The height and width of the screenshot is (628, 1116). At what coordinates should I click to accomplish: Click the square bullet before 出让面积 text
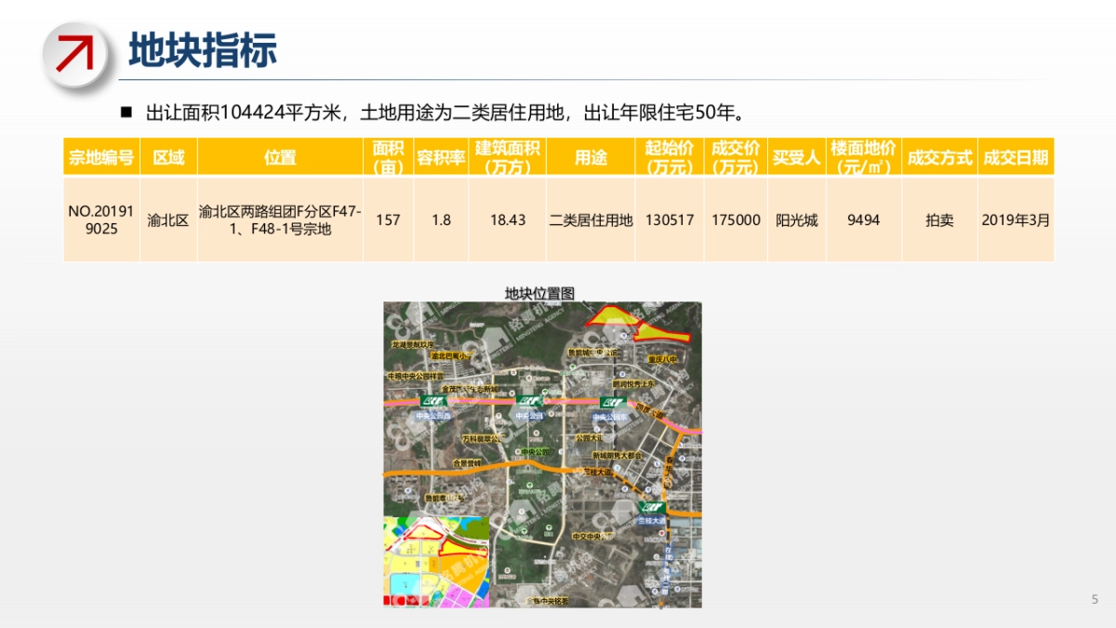(126, 112)
